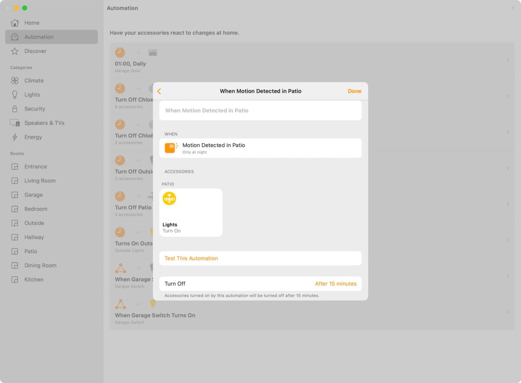The image size is (521, 383).
Task: Click the Hallway room icon
Action: click(15, 237)
